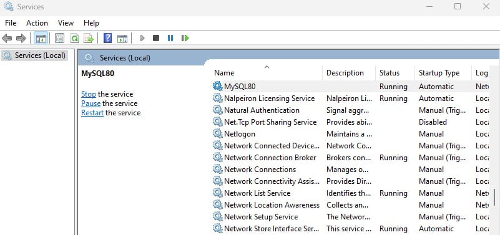500x235 pixels.
Task: Click gear icon beside Network Setup Service
Action: point(217,216)
